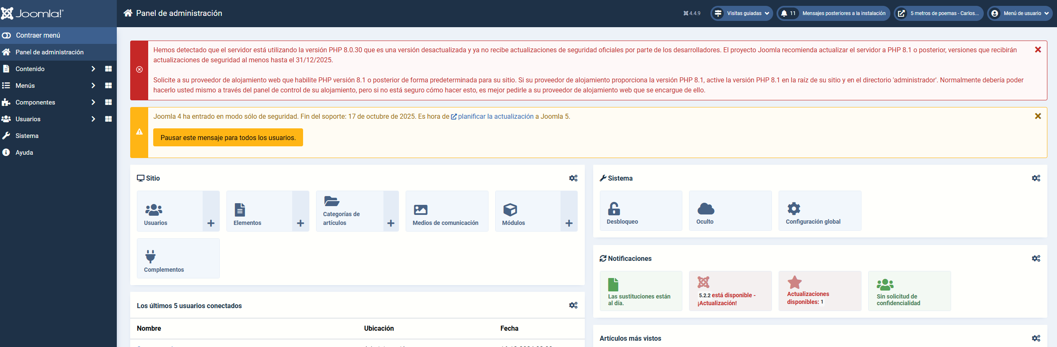Open Sistema module settings gear
1057x347 pixels.
(1036, 178)
